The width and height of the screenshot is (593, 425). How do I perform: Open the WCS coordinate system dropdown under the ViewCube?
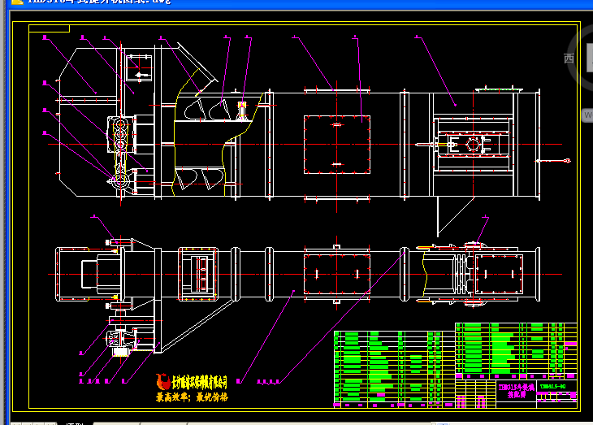coord(587,115)
